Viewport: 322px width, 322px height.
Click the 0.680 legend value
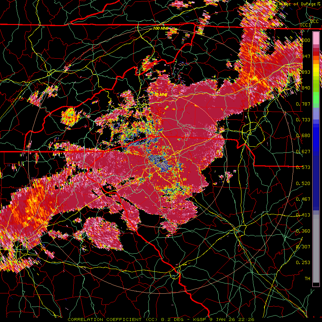(303, 135)
